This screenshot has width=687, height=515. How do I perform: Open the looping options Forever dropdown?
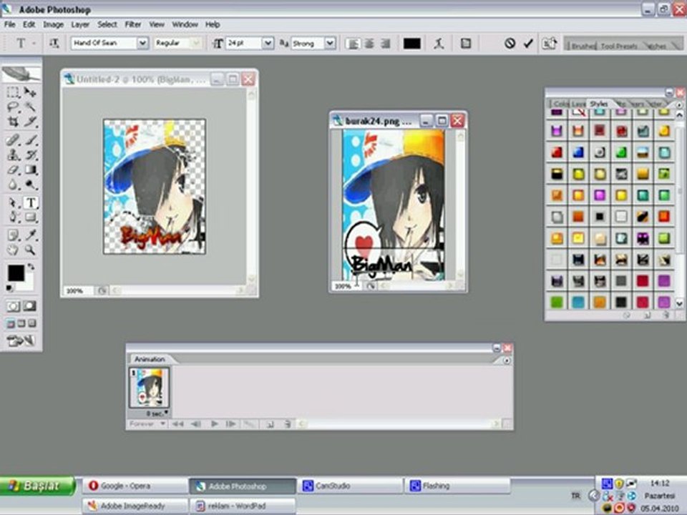147,424
